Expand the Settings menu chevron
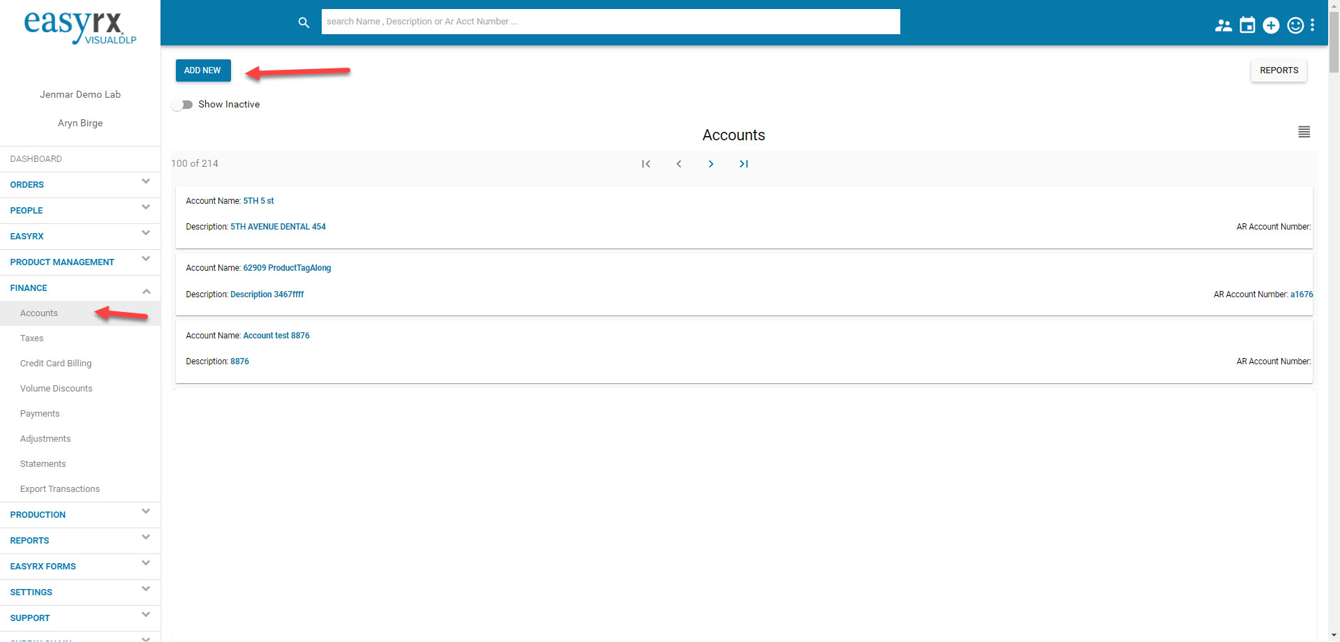The image size is (1340, 642). coord(146,589)
